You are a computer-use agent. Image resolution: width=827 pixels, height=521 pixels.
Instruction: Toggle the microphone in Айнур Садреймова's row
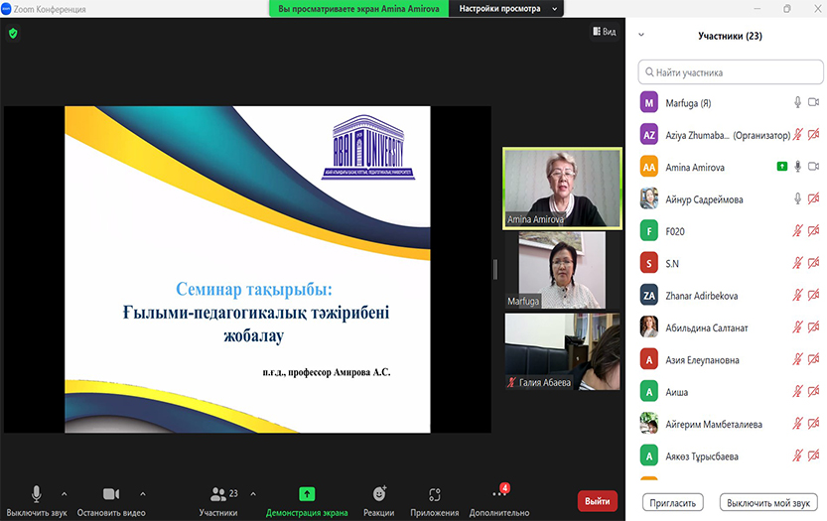[797, 199]
